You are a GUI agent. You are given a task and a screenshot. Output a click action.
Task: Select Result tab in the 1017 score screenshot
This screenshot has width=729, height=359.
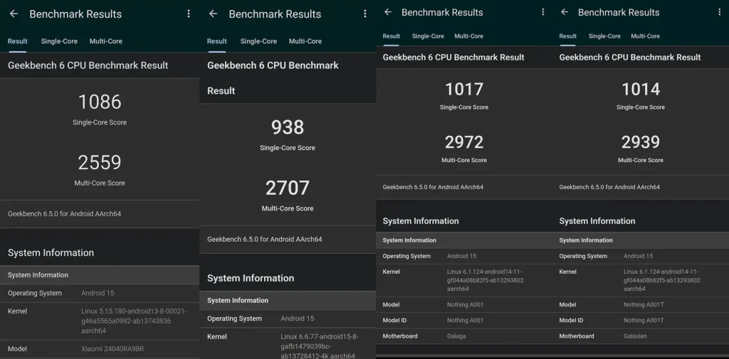click(x=392, y=36)
